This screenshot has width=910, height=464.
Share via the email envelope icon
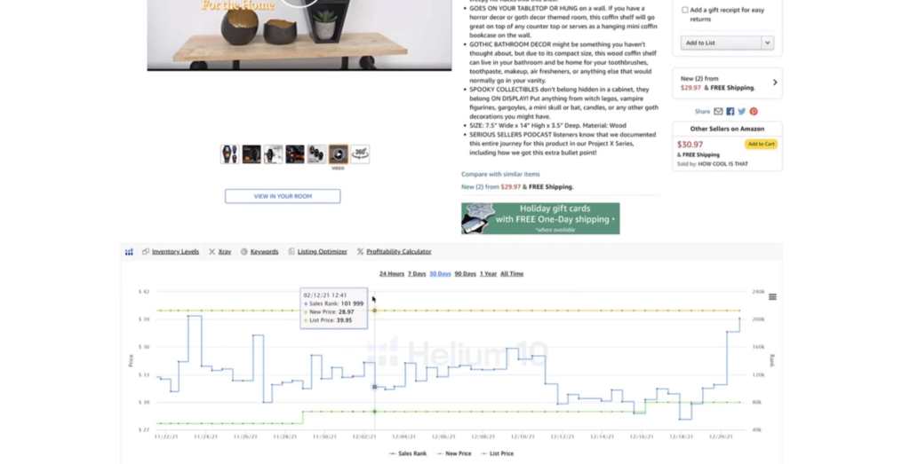pos(718,111)
